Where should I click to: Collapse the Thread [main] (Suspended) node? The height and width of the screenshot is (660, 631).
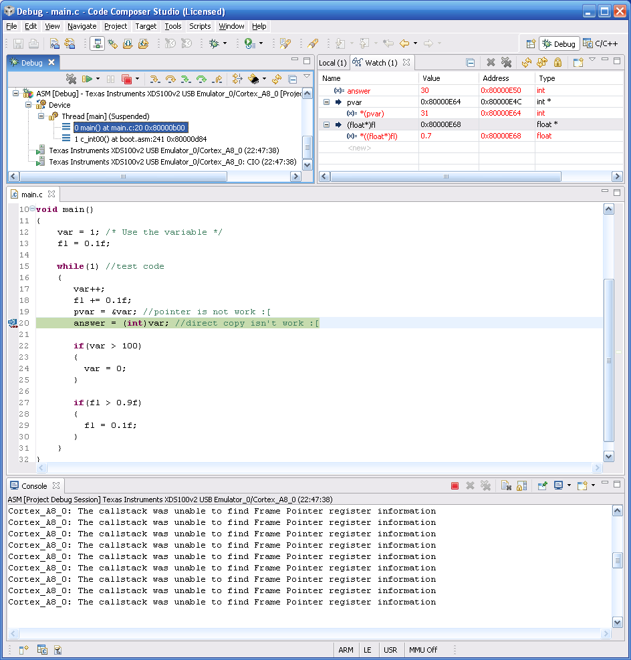[41, 116]
